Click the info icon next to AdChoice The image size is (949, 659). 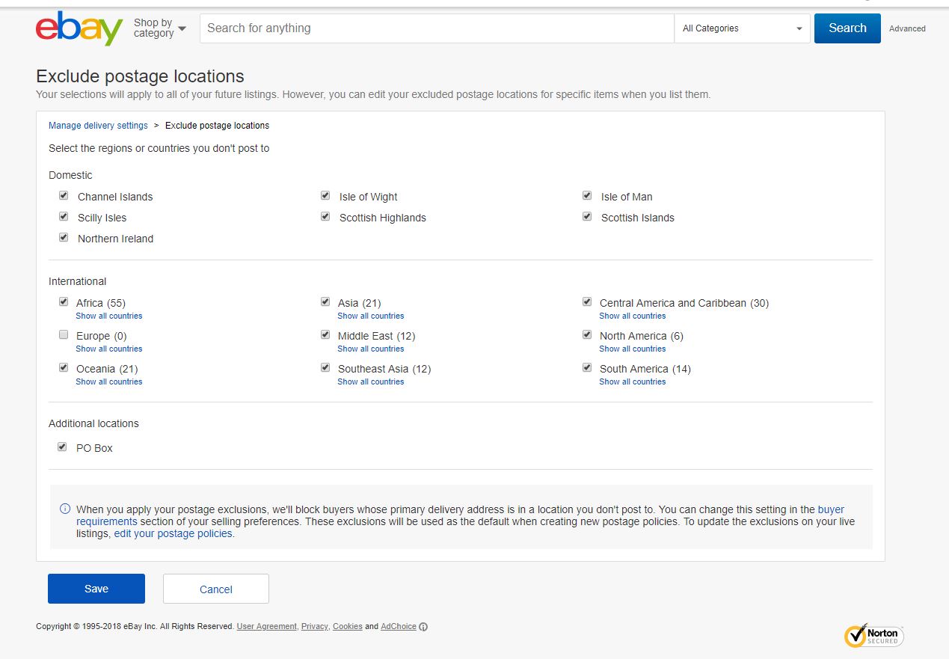coord(423,627)
